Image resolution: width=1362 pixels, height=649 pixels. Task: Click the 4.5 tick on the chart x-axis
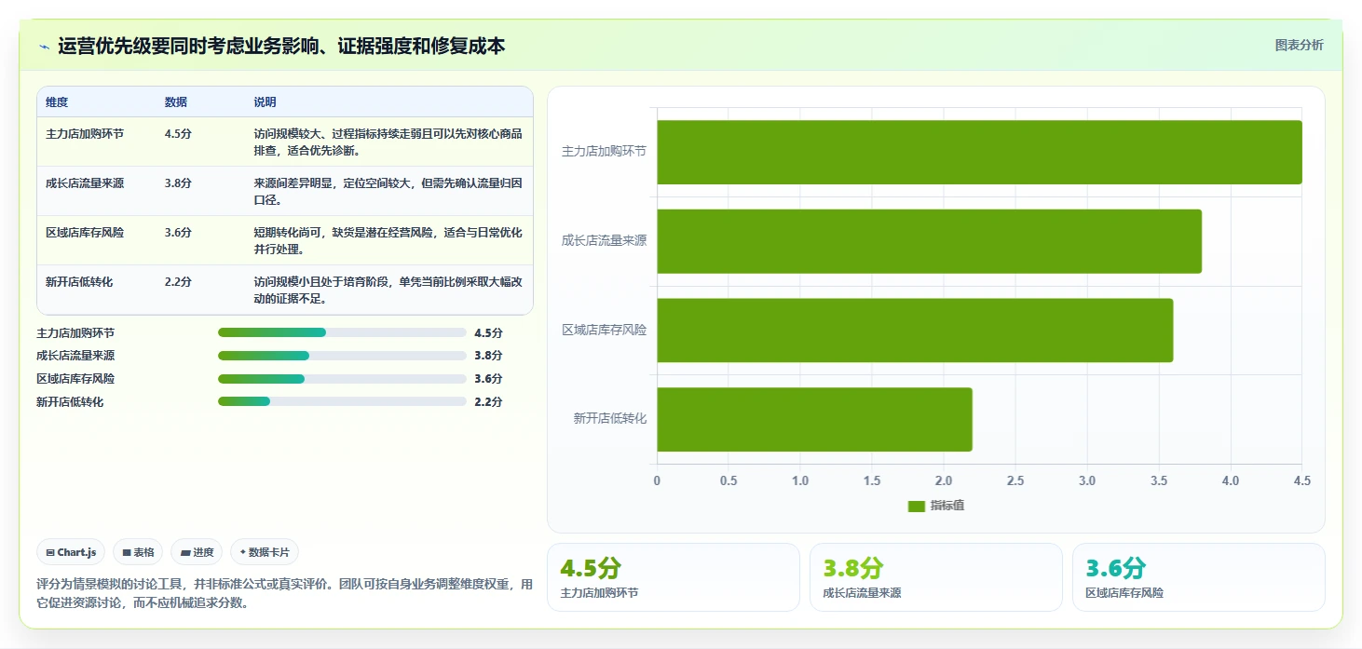coord(1302,480)
